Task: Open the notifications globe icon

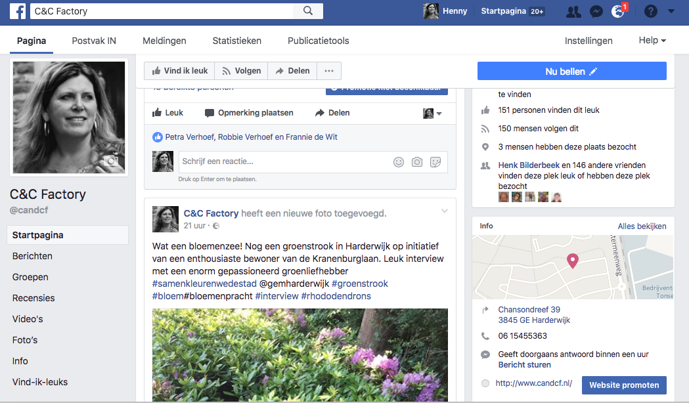Action: point(618,11)
